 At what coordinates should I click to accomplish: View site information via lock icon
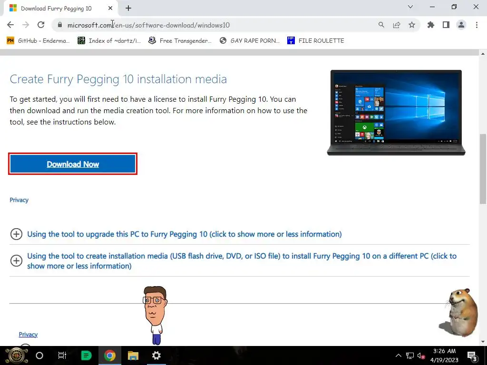pyautogui.click(x=60, y=25)
